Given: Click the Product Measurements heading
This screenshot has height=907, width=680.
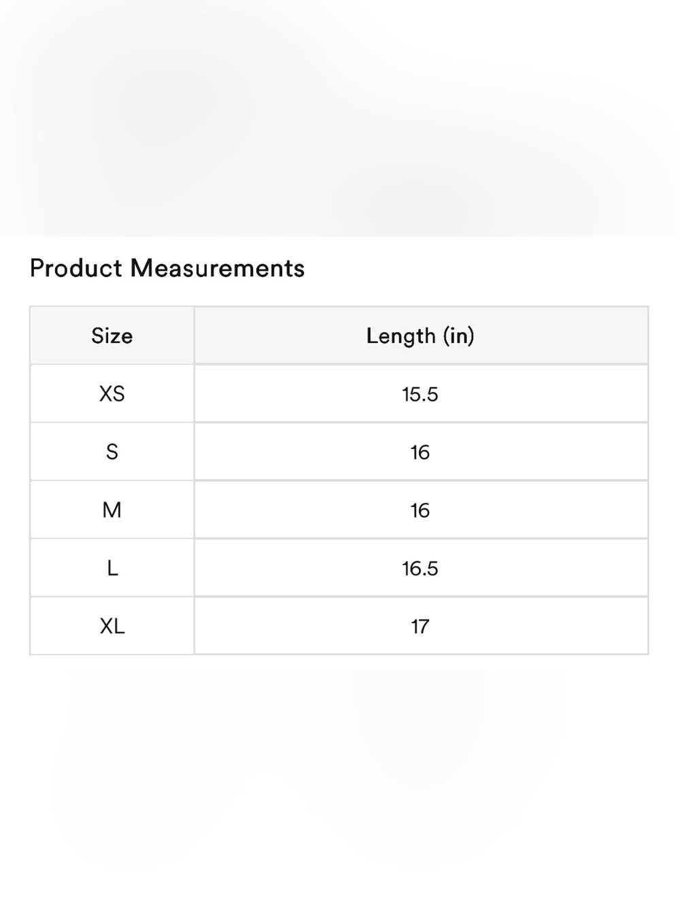Looking at the screenshot, I should 167,268.
